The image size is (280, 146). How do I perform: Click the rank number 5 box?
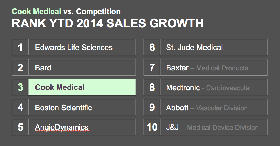tap(20, 127)
